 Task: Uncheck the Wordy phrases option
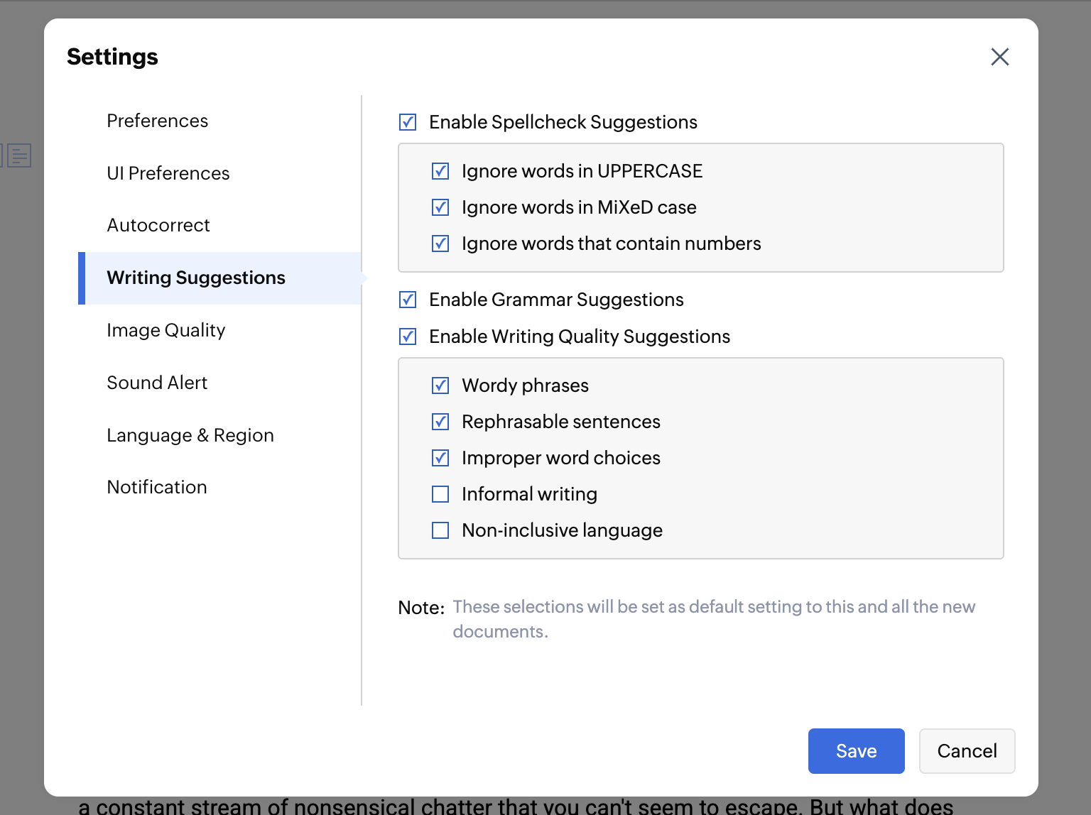pyautogui.click(x=440, y=385)
